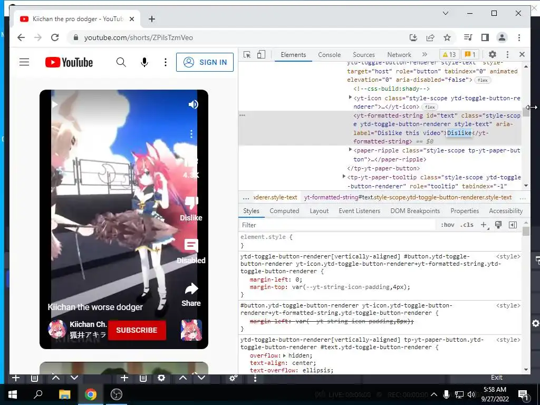Click the Styles Filter input

(337, 225)
